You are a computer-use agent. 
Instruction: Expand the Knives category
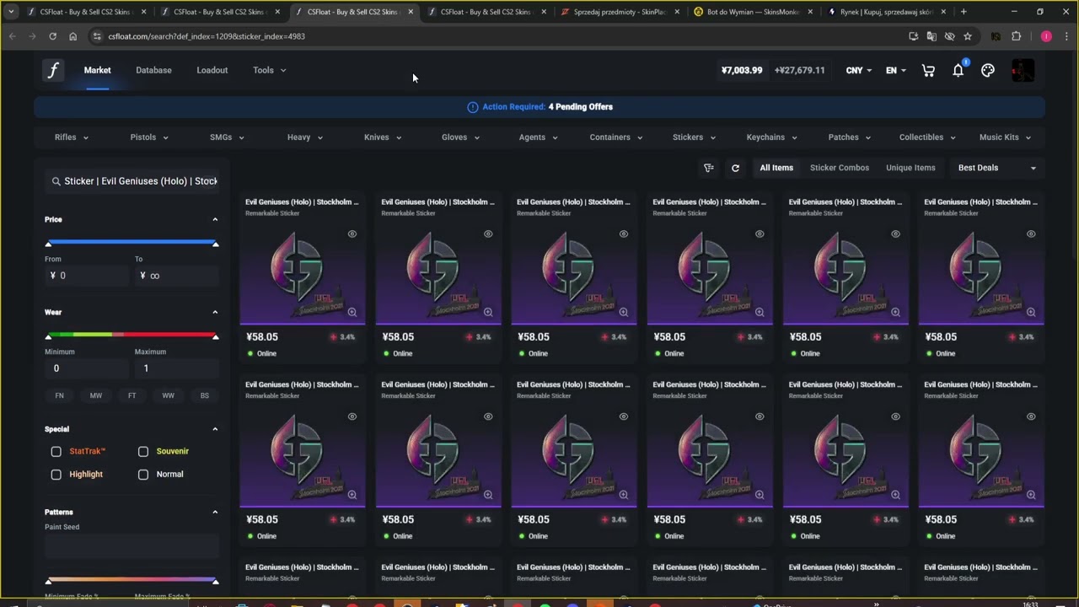(383, 137)
